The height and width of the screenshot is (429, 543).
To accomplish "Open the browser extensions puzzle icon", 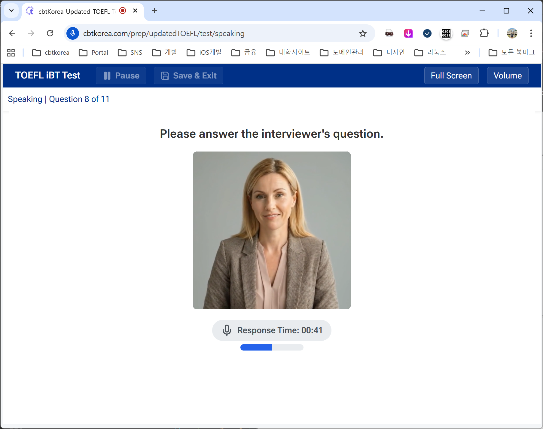I will tap(484, 33).
